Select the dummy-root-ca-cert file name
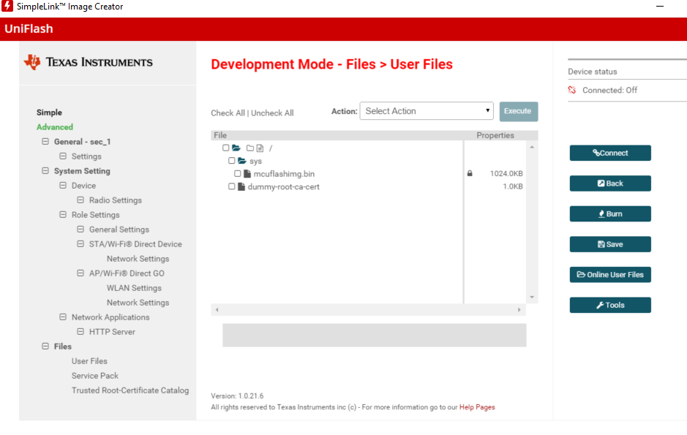The height and width of the screenshot is (435, 687). (283, 186)
